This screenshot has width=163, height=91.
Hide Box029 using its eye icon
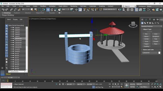point(11,62)
